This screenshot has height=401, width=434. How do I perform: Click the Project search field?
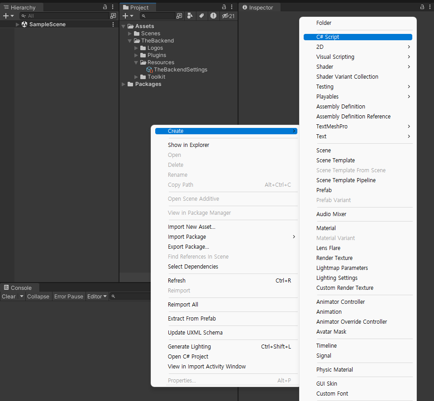(157, 16)
